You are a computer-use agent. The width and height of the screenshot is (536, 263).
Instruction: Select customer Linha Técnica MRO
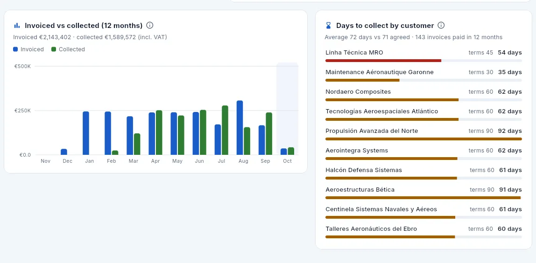point(354,53)
